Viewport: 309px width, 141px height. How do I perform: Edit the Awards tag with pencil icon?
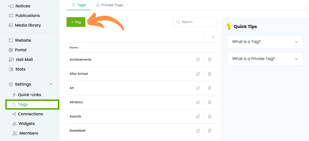click(198, 117)
